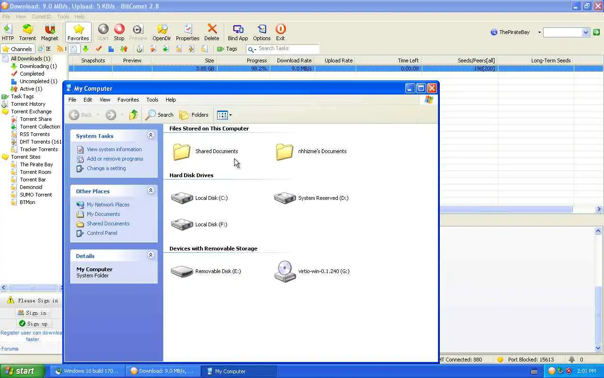
Task: Collapse the Details panel
Action: tap(151, 255)
